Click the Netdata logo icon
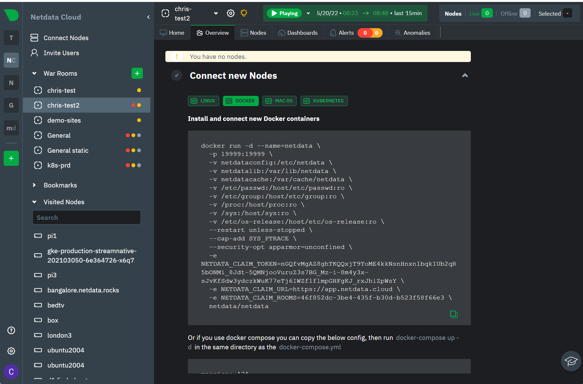583x384 pixels. click(x=11, y=15)
